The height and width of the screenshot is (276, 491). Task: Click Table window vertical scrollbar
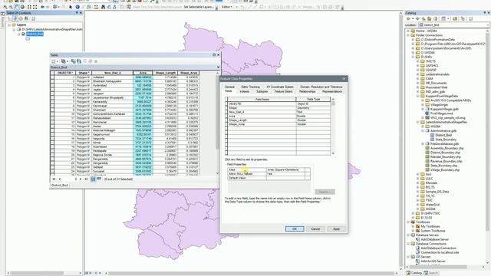(x=218, y=123)
